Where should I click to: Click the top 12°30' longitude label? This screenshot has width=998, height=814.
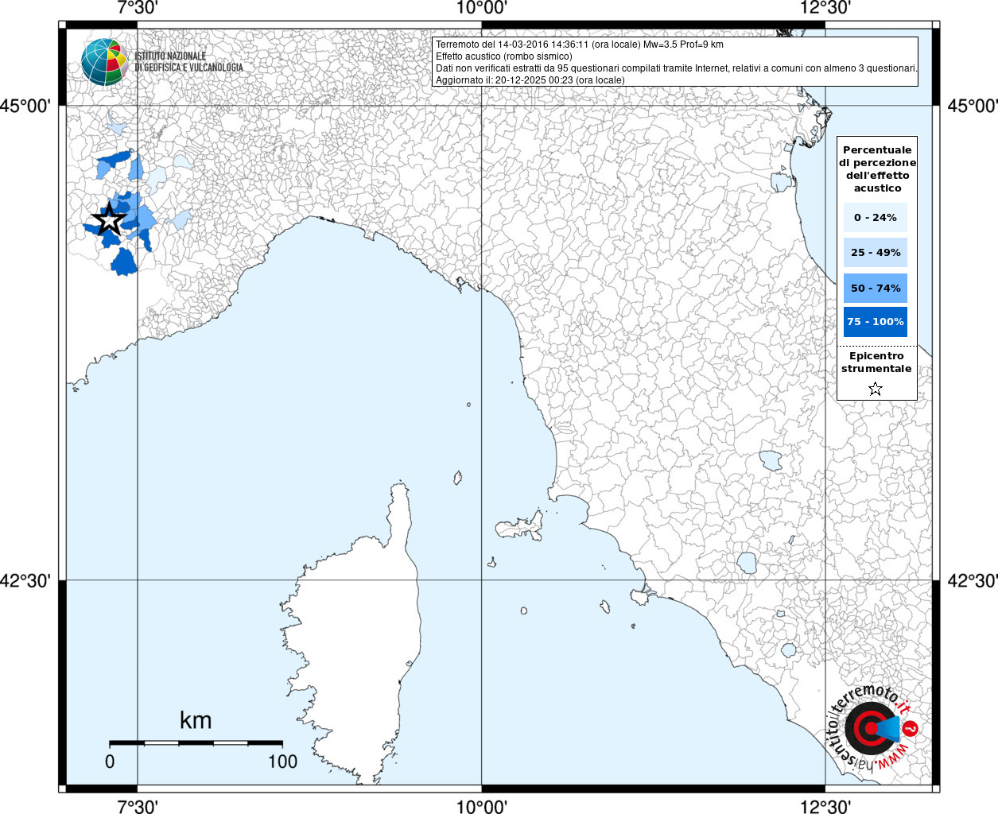825,8
